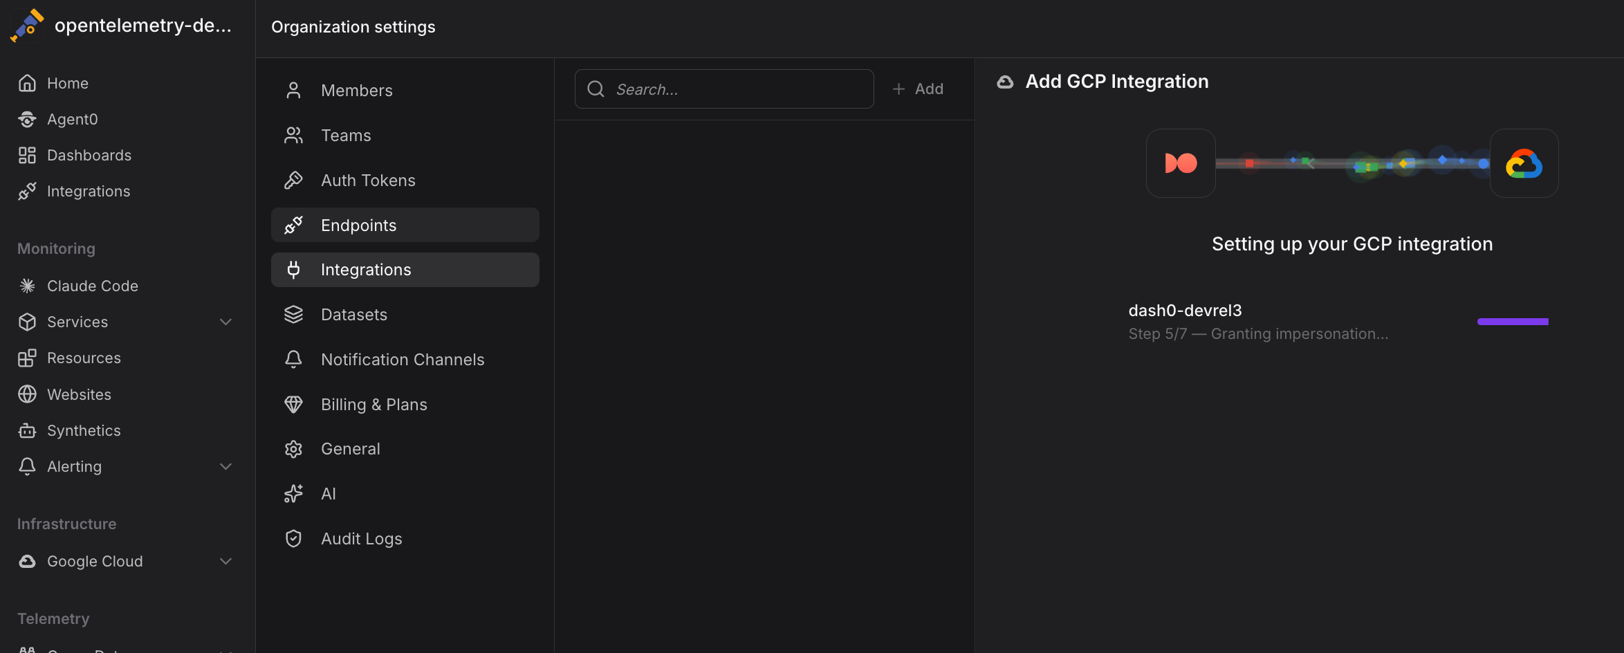Open the Members settings page

tap(405, 91)
